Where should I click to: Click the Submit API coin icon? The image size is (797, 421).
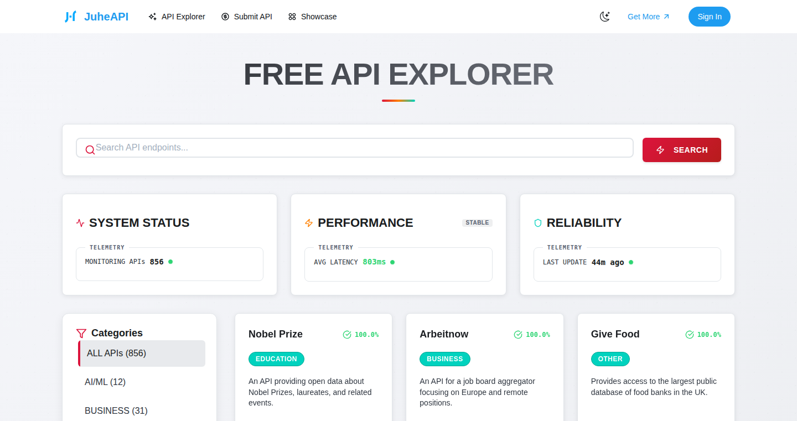point(225,17)
